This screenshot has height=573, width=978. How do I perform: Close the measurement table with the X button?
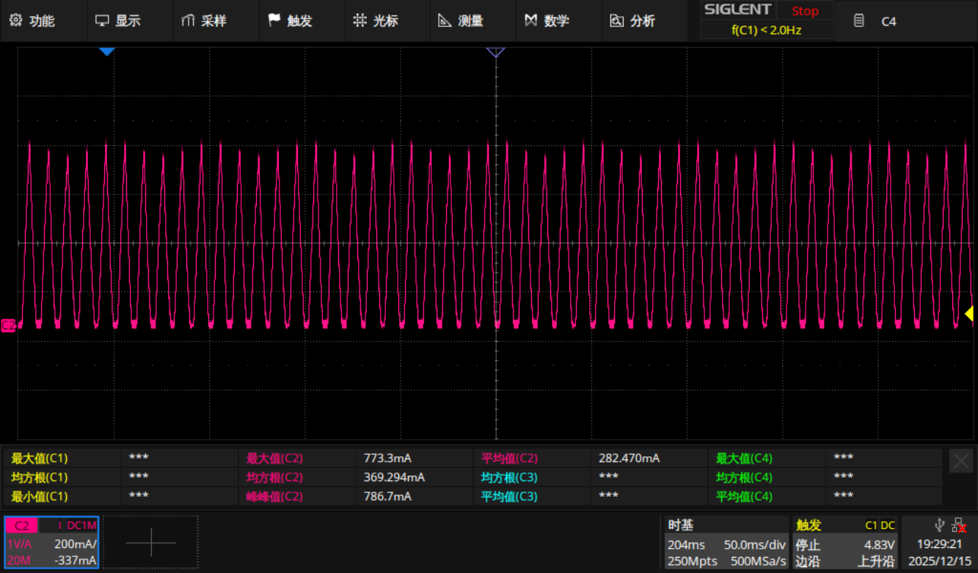(961, 461)
